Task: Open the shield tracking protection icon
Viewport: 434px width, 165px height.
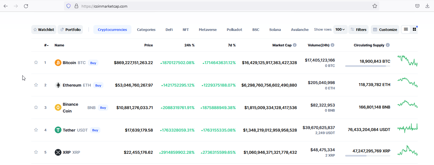Action: point(69,6)
